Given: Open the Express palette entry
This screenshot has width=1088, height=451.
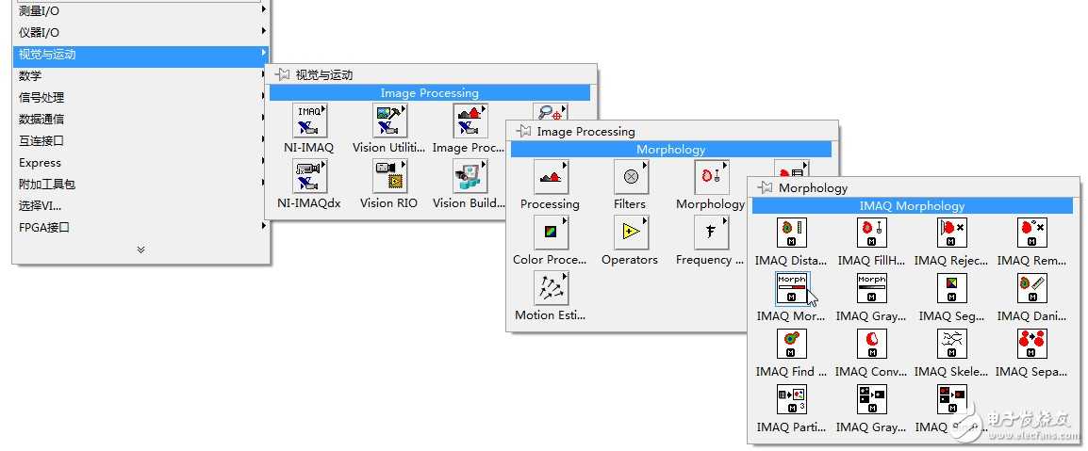Looking at the screenshot, I should (x=140, y=162).
